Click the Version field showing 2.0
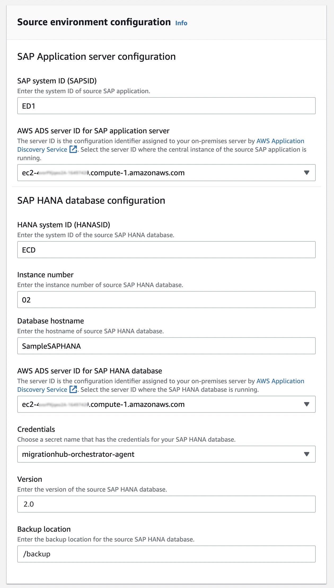The width and height of the screenshot is (334, 588). pos(166,504)
